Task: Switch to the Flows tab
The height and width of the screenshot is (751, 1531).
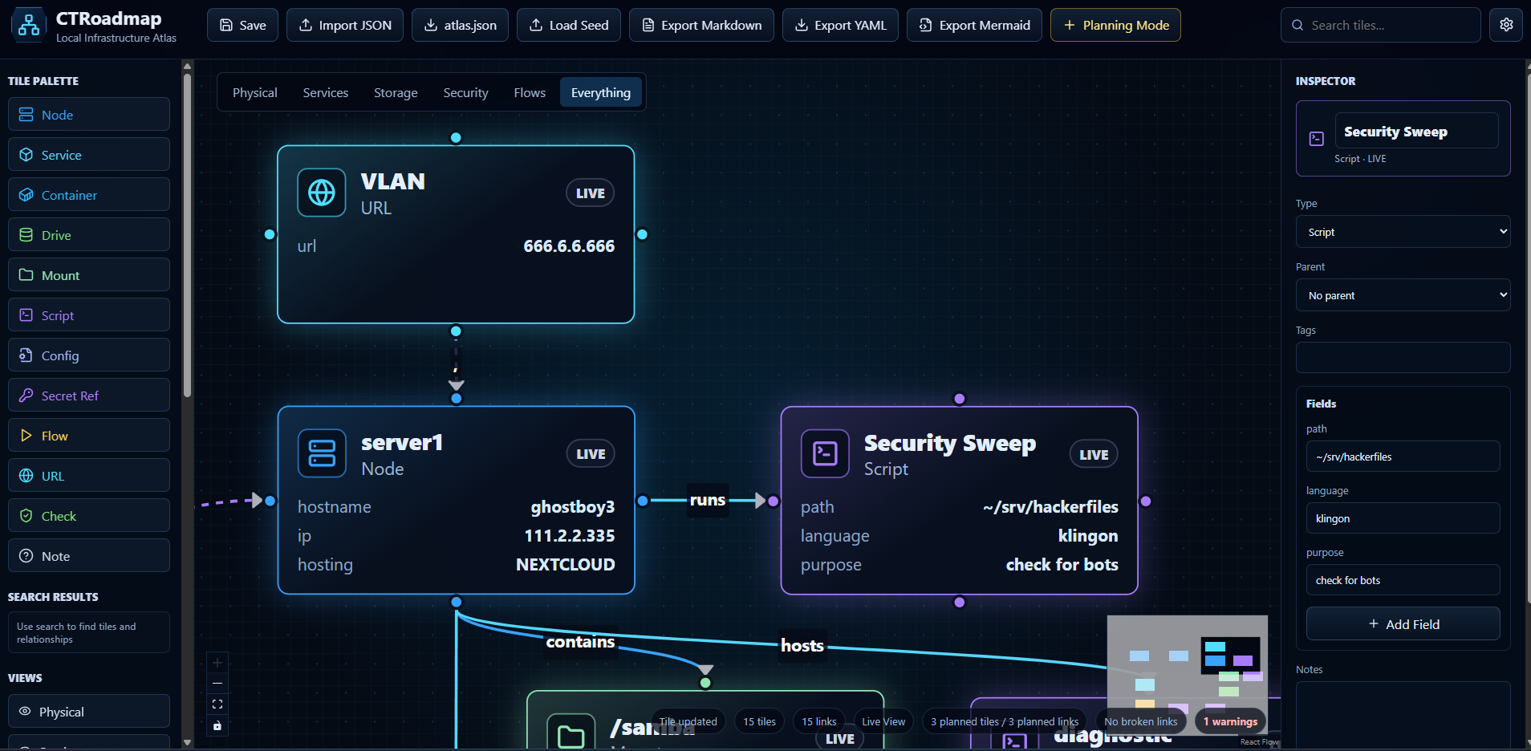Action: coord(530,93)
